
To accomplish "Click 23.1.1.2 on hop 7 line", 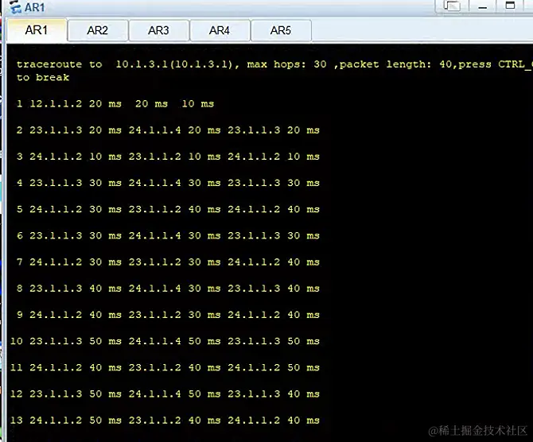I will [x=154, y=262].
